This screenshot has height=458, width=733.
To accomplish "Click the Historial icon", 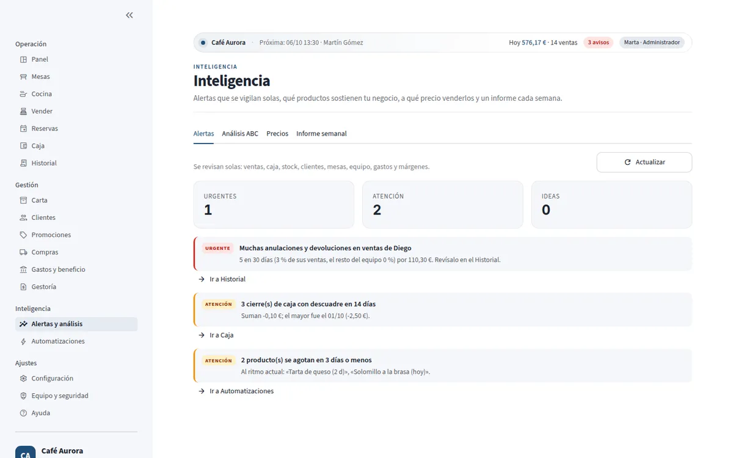I will coord(23,163).
